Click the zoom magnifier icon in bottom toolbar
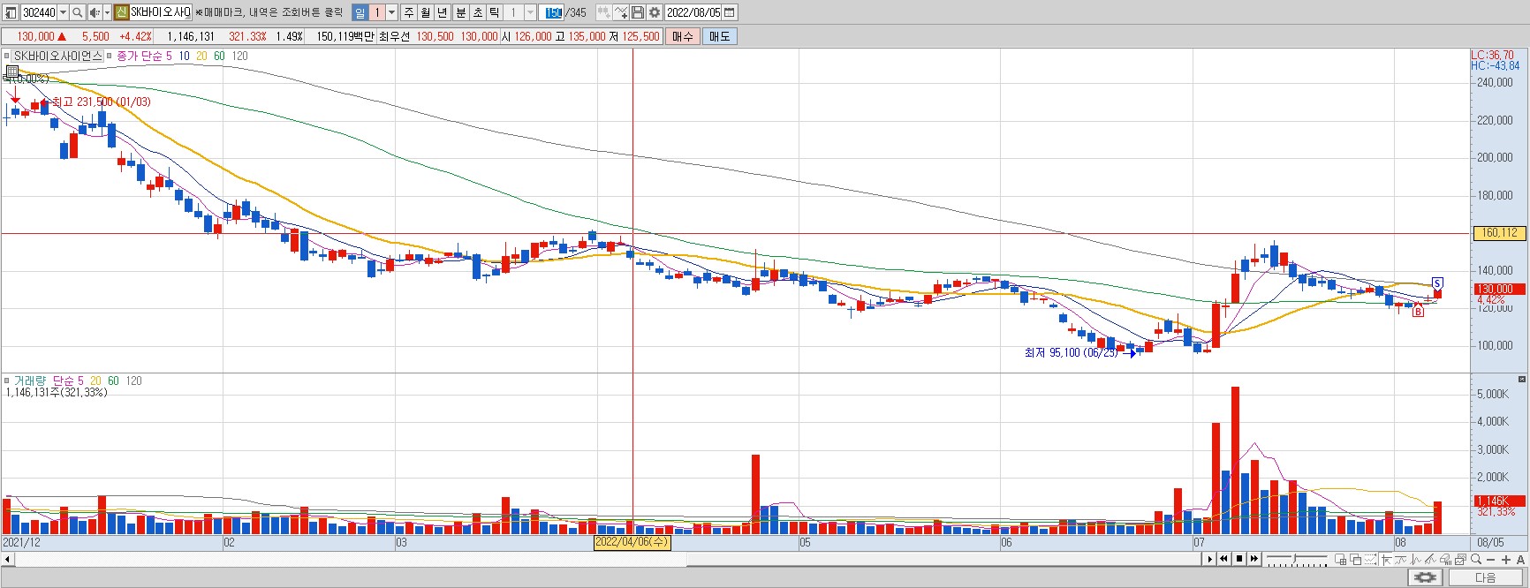 click(1476, 560)
